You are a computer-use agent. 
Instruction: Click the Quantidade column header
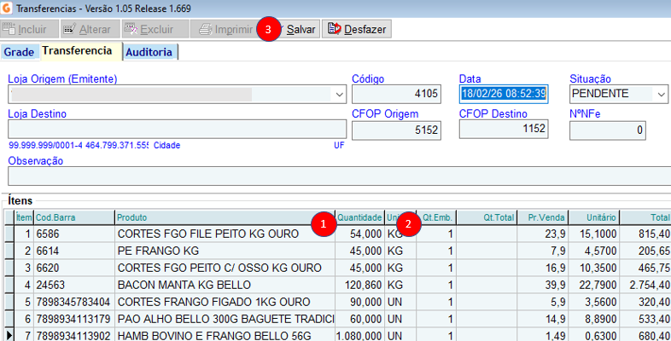[x=359, y=217]
